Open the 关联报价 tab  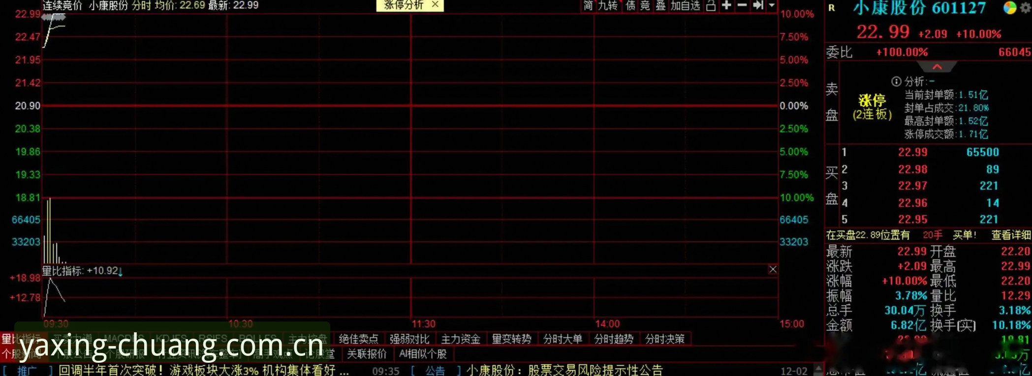[367, 354]
